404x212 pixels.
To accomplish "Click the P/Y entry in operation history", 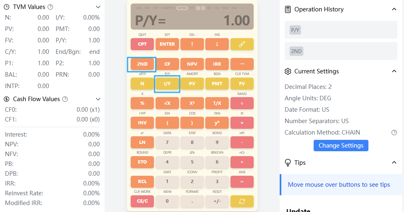I will pos(295,30).
